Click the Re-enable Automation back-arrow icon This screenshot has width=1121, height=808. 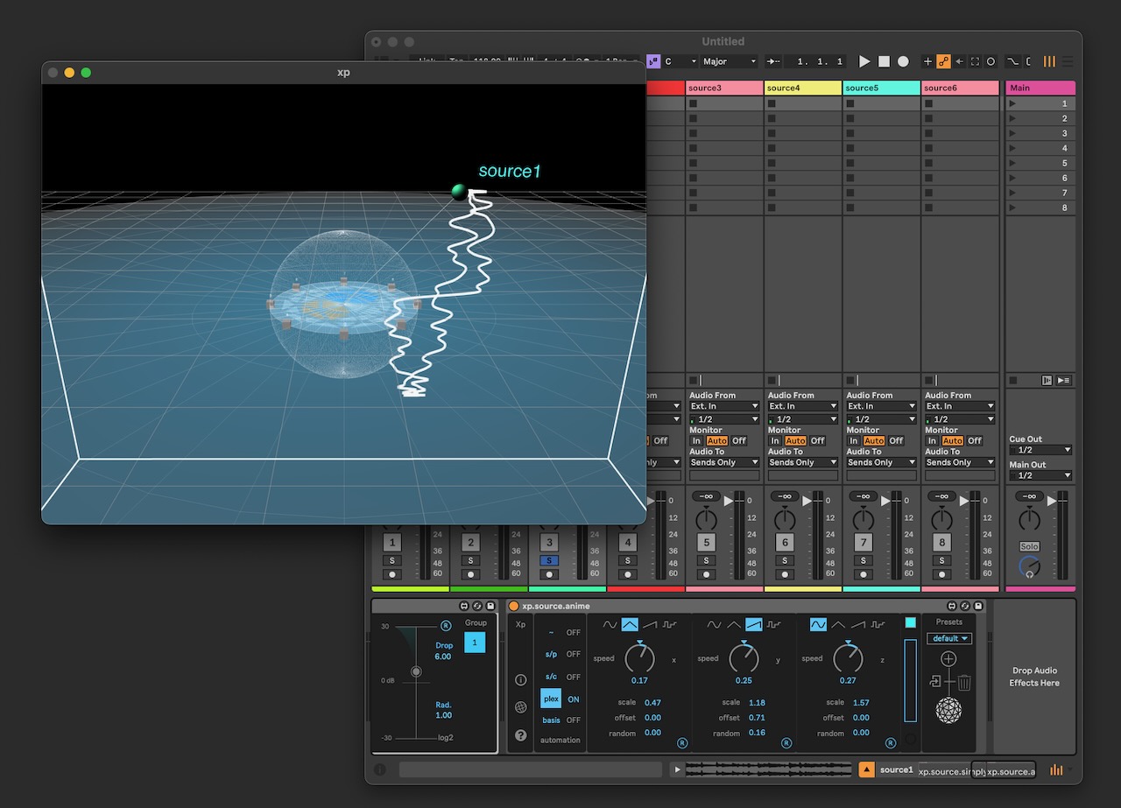[959, 61]
